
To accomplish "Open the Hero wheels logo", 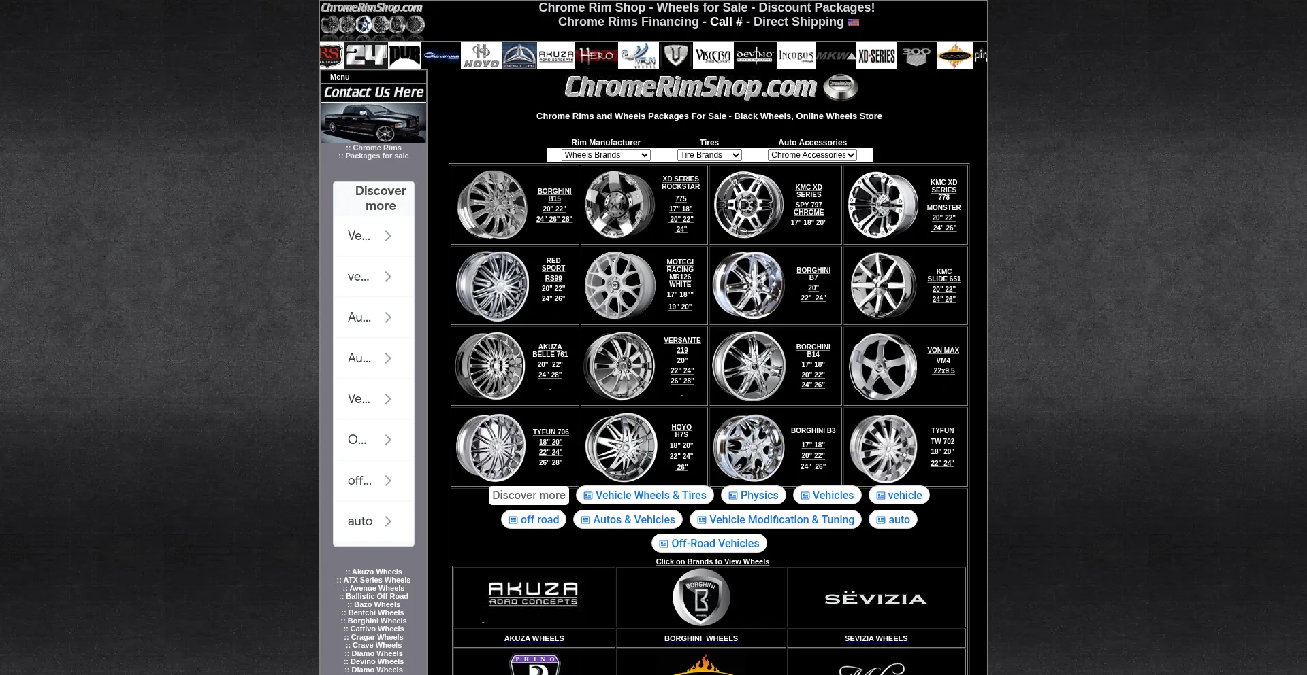I will pyautogui.click(x=597, y=56).
